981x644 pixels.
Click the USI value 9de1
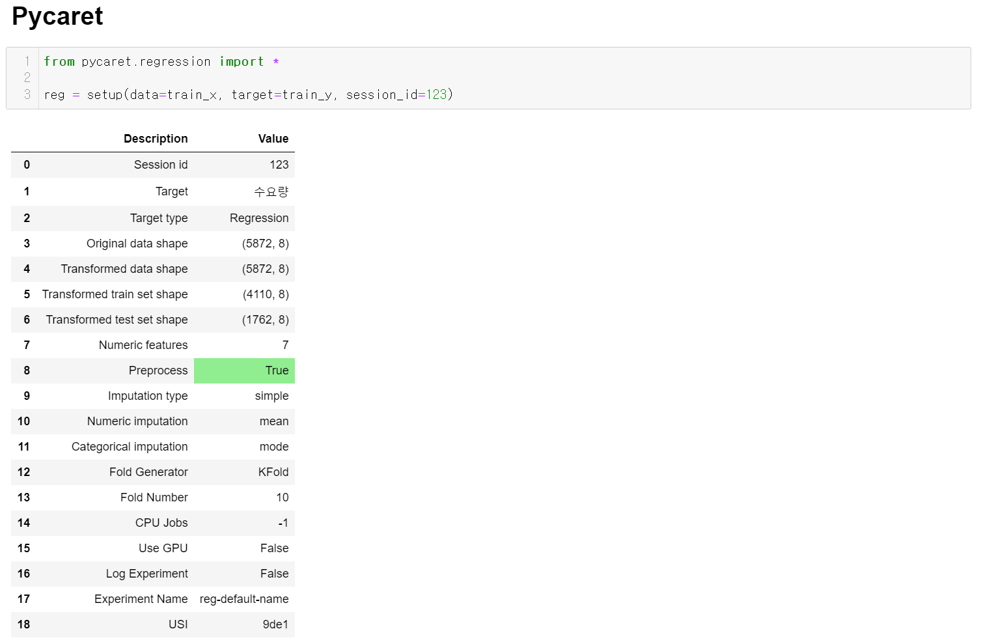click(x=276, y=624)
